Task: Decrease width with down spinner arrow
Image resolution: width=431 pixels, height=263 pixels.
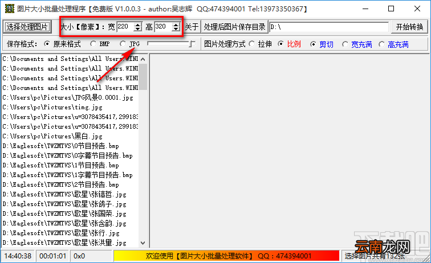Action: [x=138, y=29]
